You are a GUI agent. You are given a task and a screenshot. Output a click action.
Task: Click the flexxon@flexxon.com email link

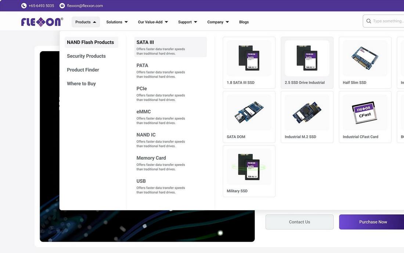[x=85, y=6]
